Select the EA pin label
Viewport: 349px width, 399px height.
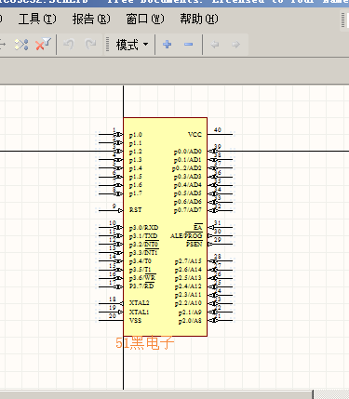pyautogui.click(x=198, y=227)
